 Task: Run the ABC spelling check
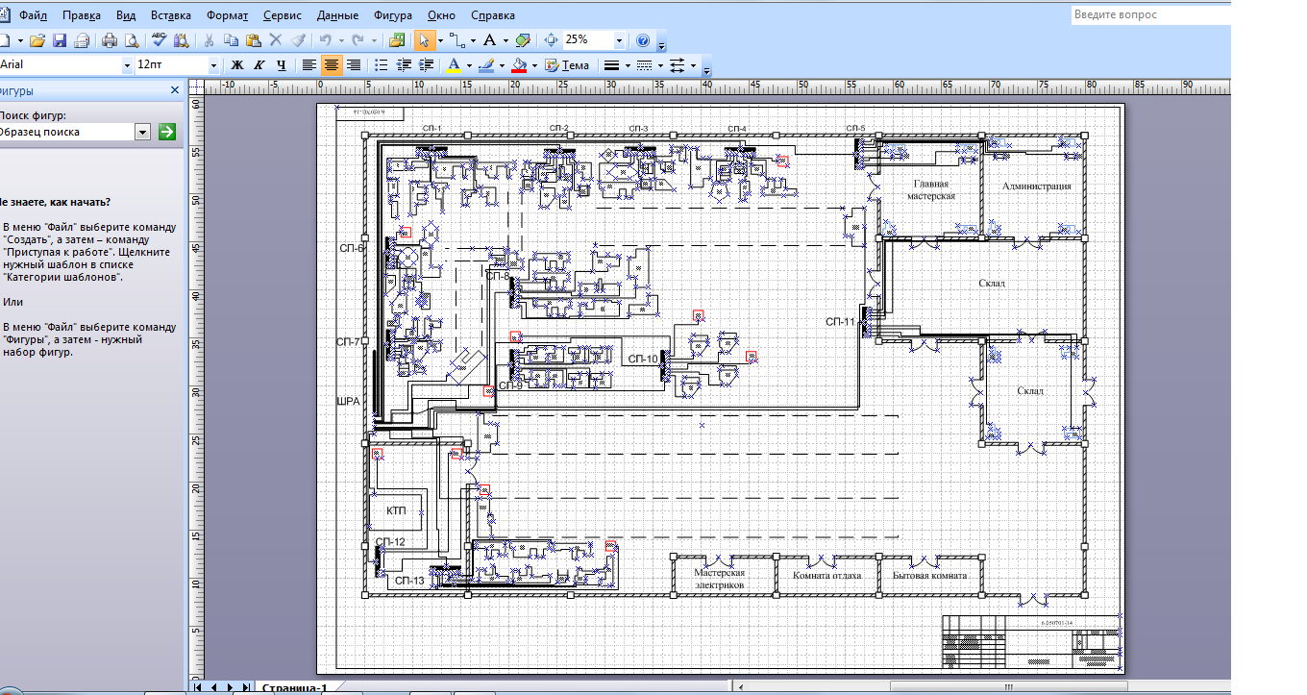[x=160, y=40]
